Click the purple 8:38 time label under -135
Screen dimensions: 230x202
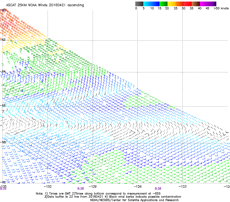tap(3, 189)
